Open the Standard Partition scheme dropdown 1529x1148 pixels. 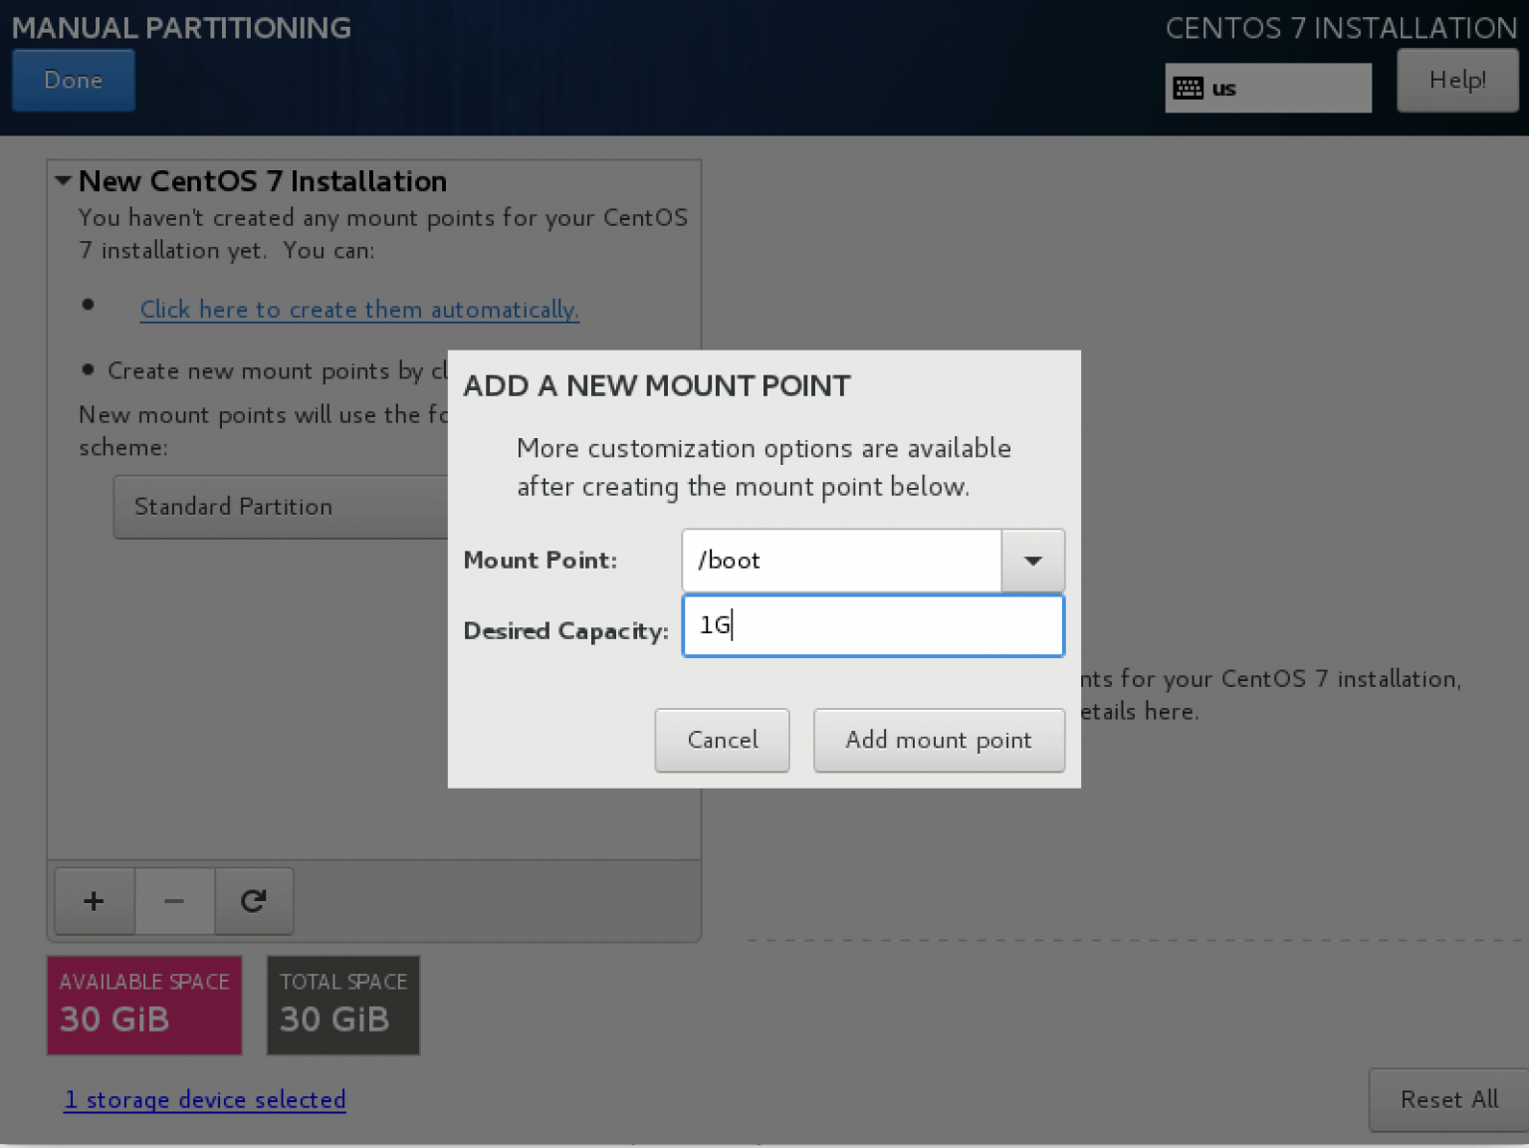click(x=281, y=507)
